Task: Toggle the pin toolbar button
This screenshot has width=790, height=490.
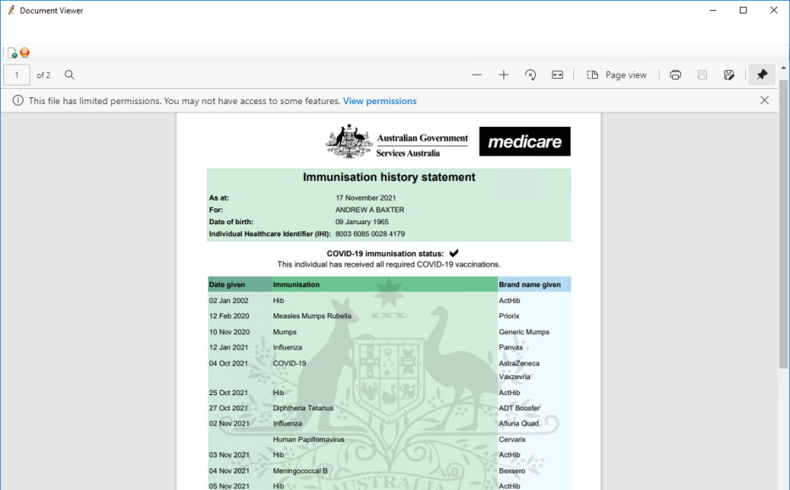Action: pyautogui.click(x=761, y=75)
